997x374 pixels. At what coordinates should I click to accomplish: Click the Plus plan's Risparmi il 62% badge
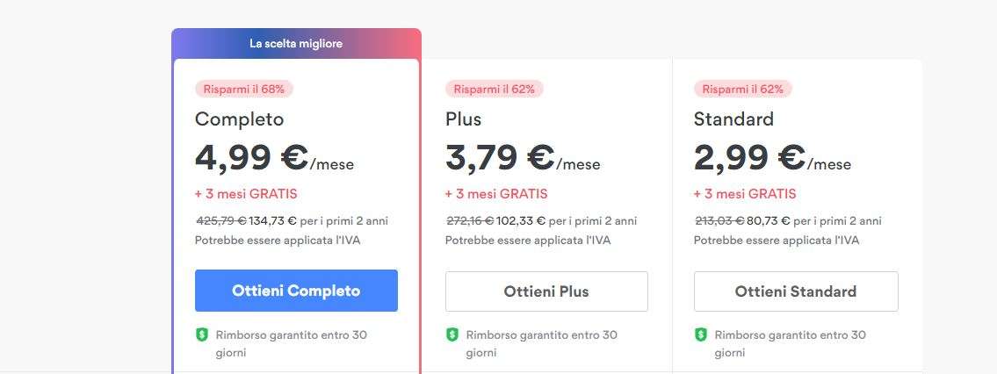pyautogui.click(x=495, y=89)
